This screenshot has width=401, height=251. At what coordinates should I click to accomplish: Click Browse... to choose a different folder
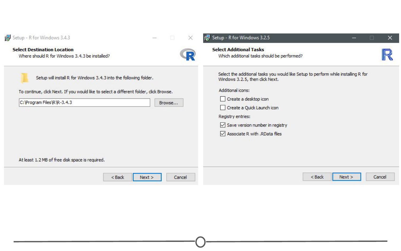(169, 103)
